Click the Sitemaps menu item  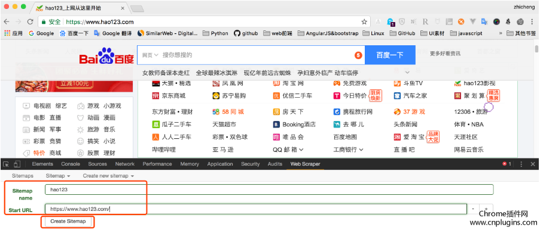(23, 176)
